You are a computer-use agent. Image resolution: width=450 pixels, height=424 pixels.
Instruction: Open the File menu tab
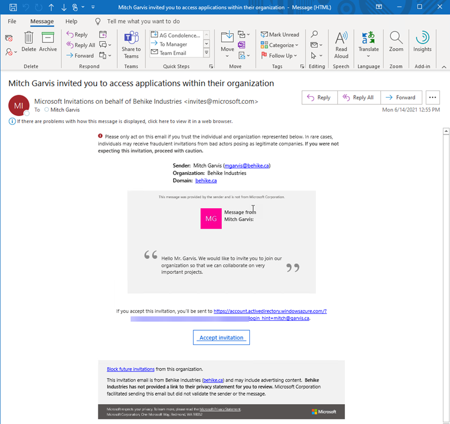tap(12, 22)
